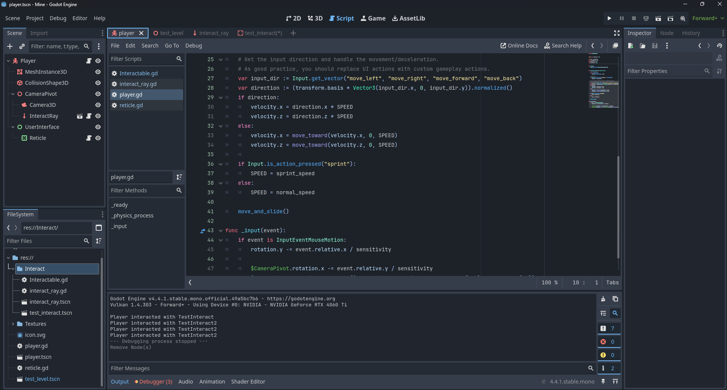Hide the MeshInstance3D node
Screen dimensions: 727x390
[98, 72]
